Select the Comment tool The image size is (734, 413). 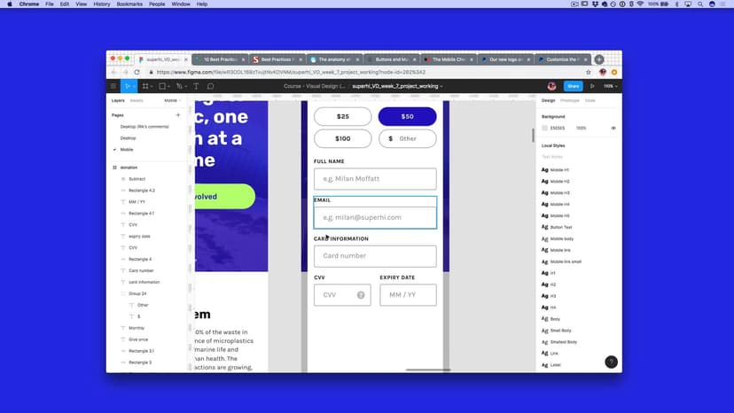(210, 86)
